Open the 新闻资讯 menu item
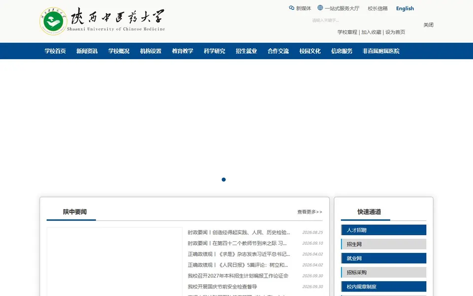This screenshot has height=296, width=473. 87,51
